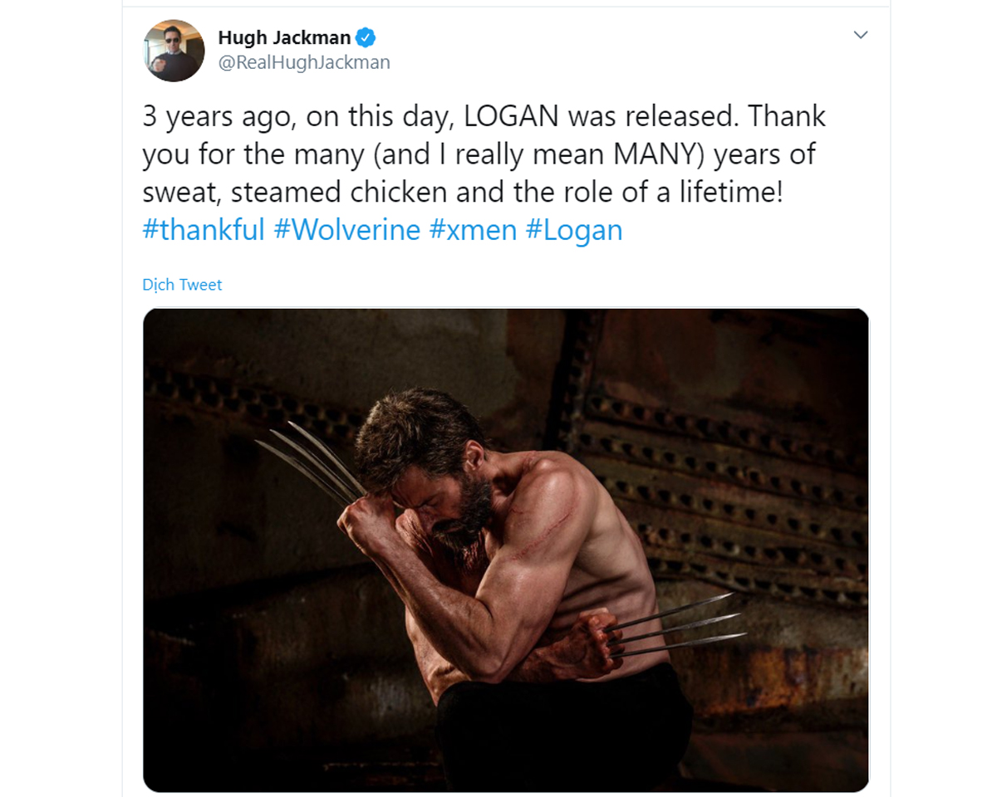997x797 pixels.
Task: Open the #thankful hashtag
Action: coord(204,229)
